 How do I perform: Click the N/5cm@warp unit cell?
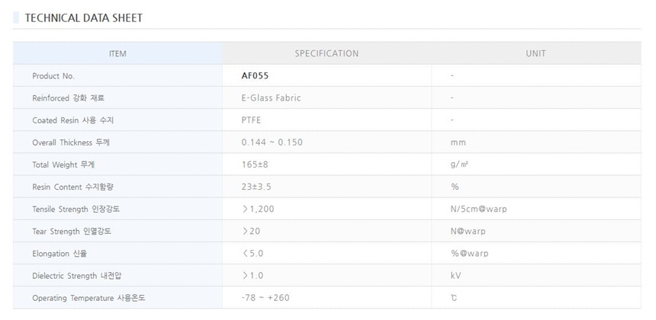(x=479, y=209)
